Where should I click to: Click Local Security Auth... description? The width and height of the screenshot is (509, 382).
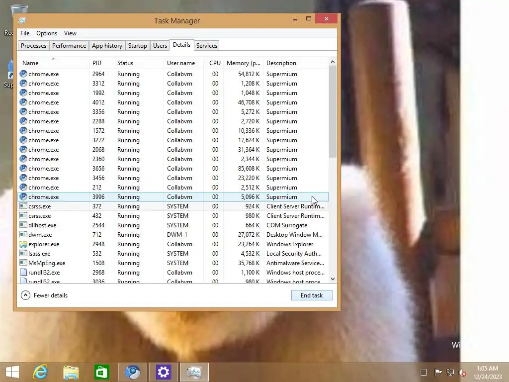294,253
